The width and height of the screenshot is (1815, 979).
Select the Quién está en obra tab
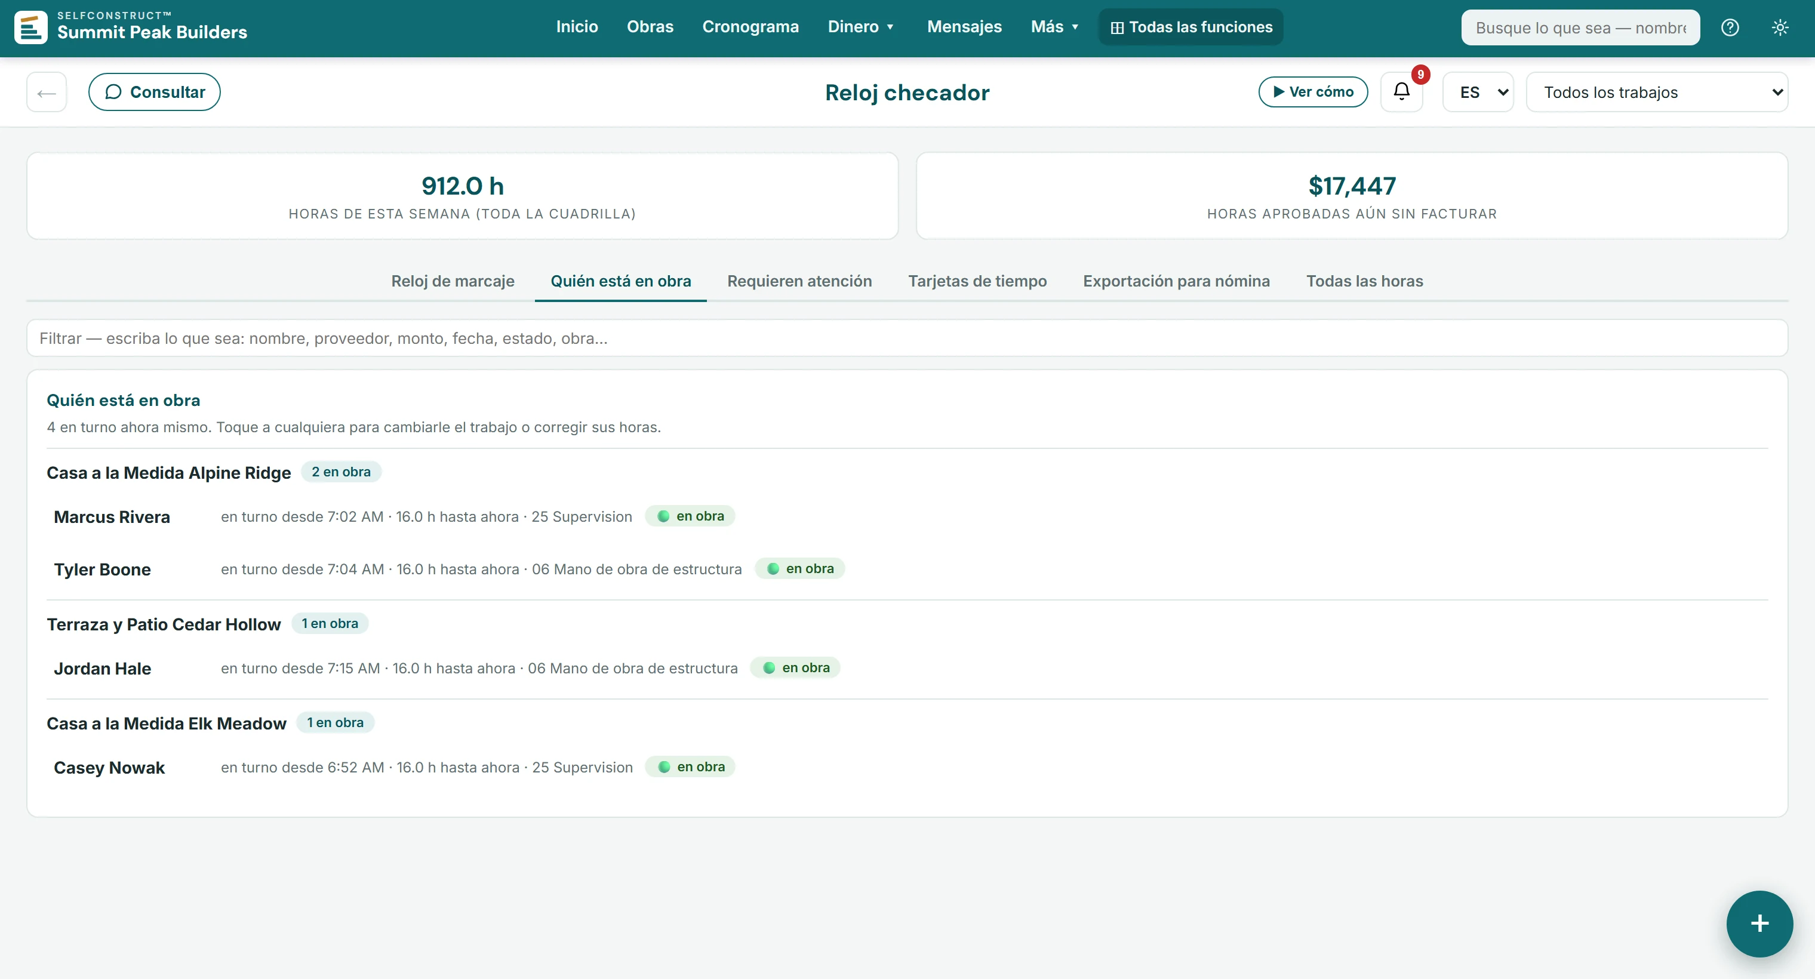point(621,281)
